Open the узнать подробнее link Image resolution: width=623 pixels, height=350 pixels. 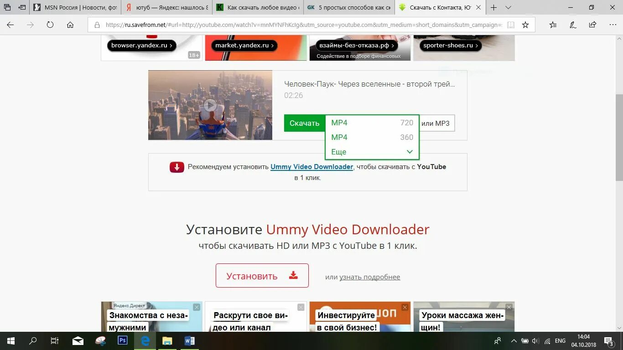(x=369, y=277)
